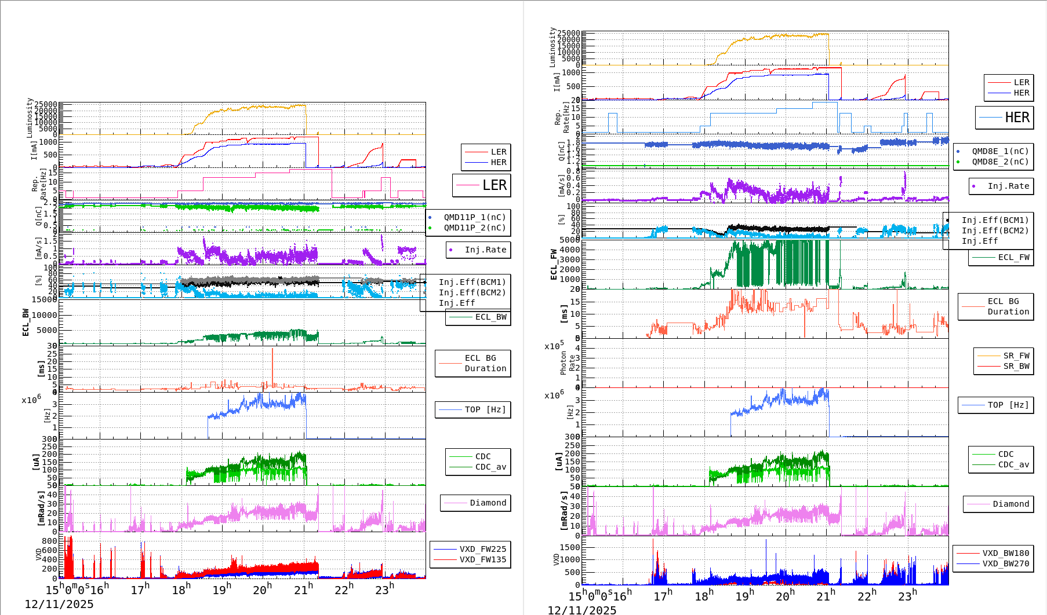Click the left panel's ECL BG Duration legend
Viewport: 1047px width, 615px height.
click(x=473, y=363)
